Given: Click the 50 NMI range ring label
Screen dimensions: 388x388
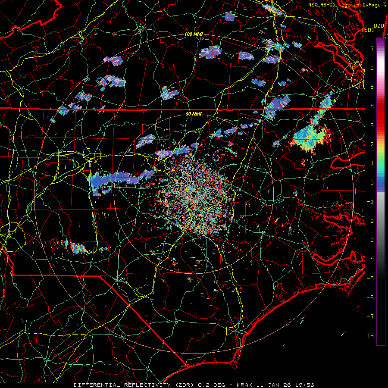Looking at the screenshot, I should [x=194, y=114].
